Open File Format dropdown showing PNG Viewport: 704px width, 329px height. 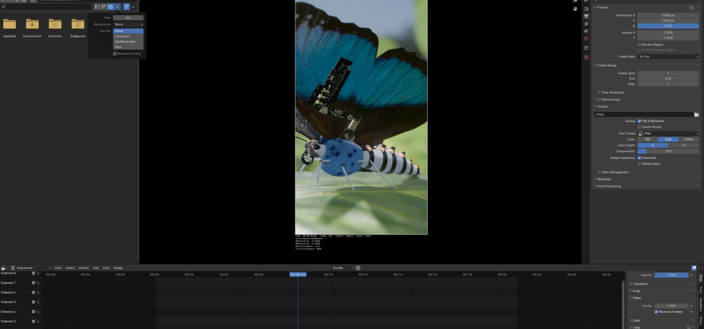click(668, 134)
